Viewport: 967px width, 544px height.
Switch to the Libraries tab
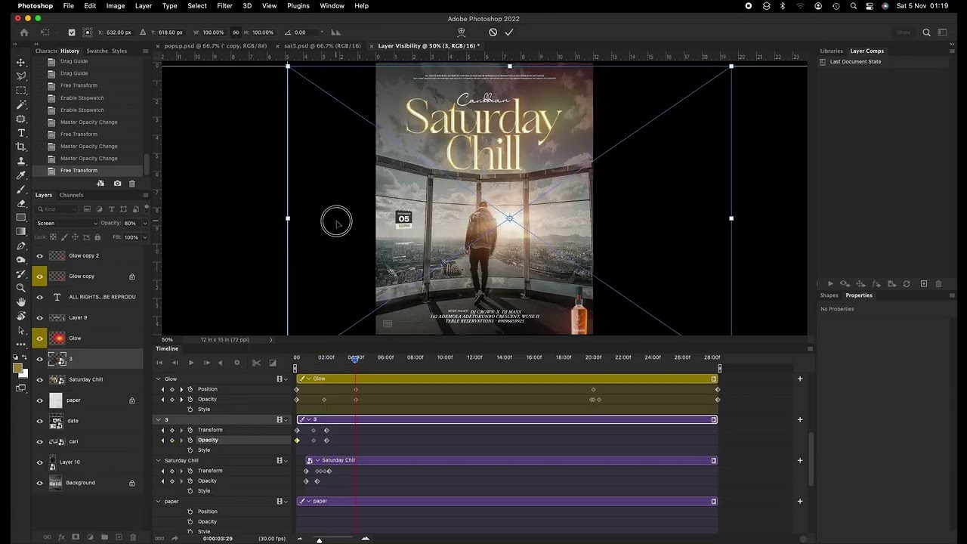pos(831,51)
